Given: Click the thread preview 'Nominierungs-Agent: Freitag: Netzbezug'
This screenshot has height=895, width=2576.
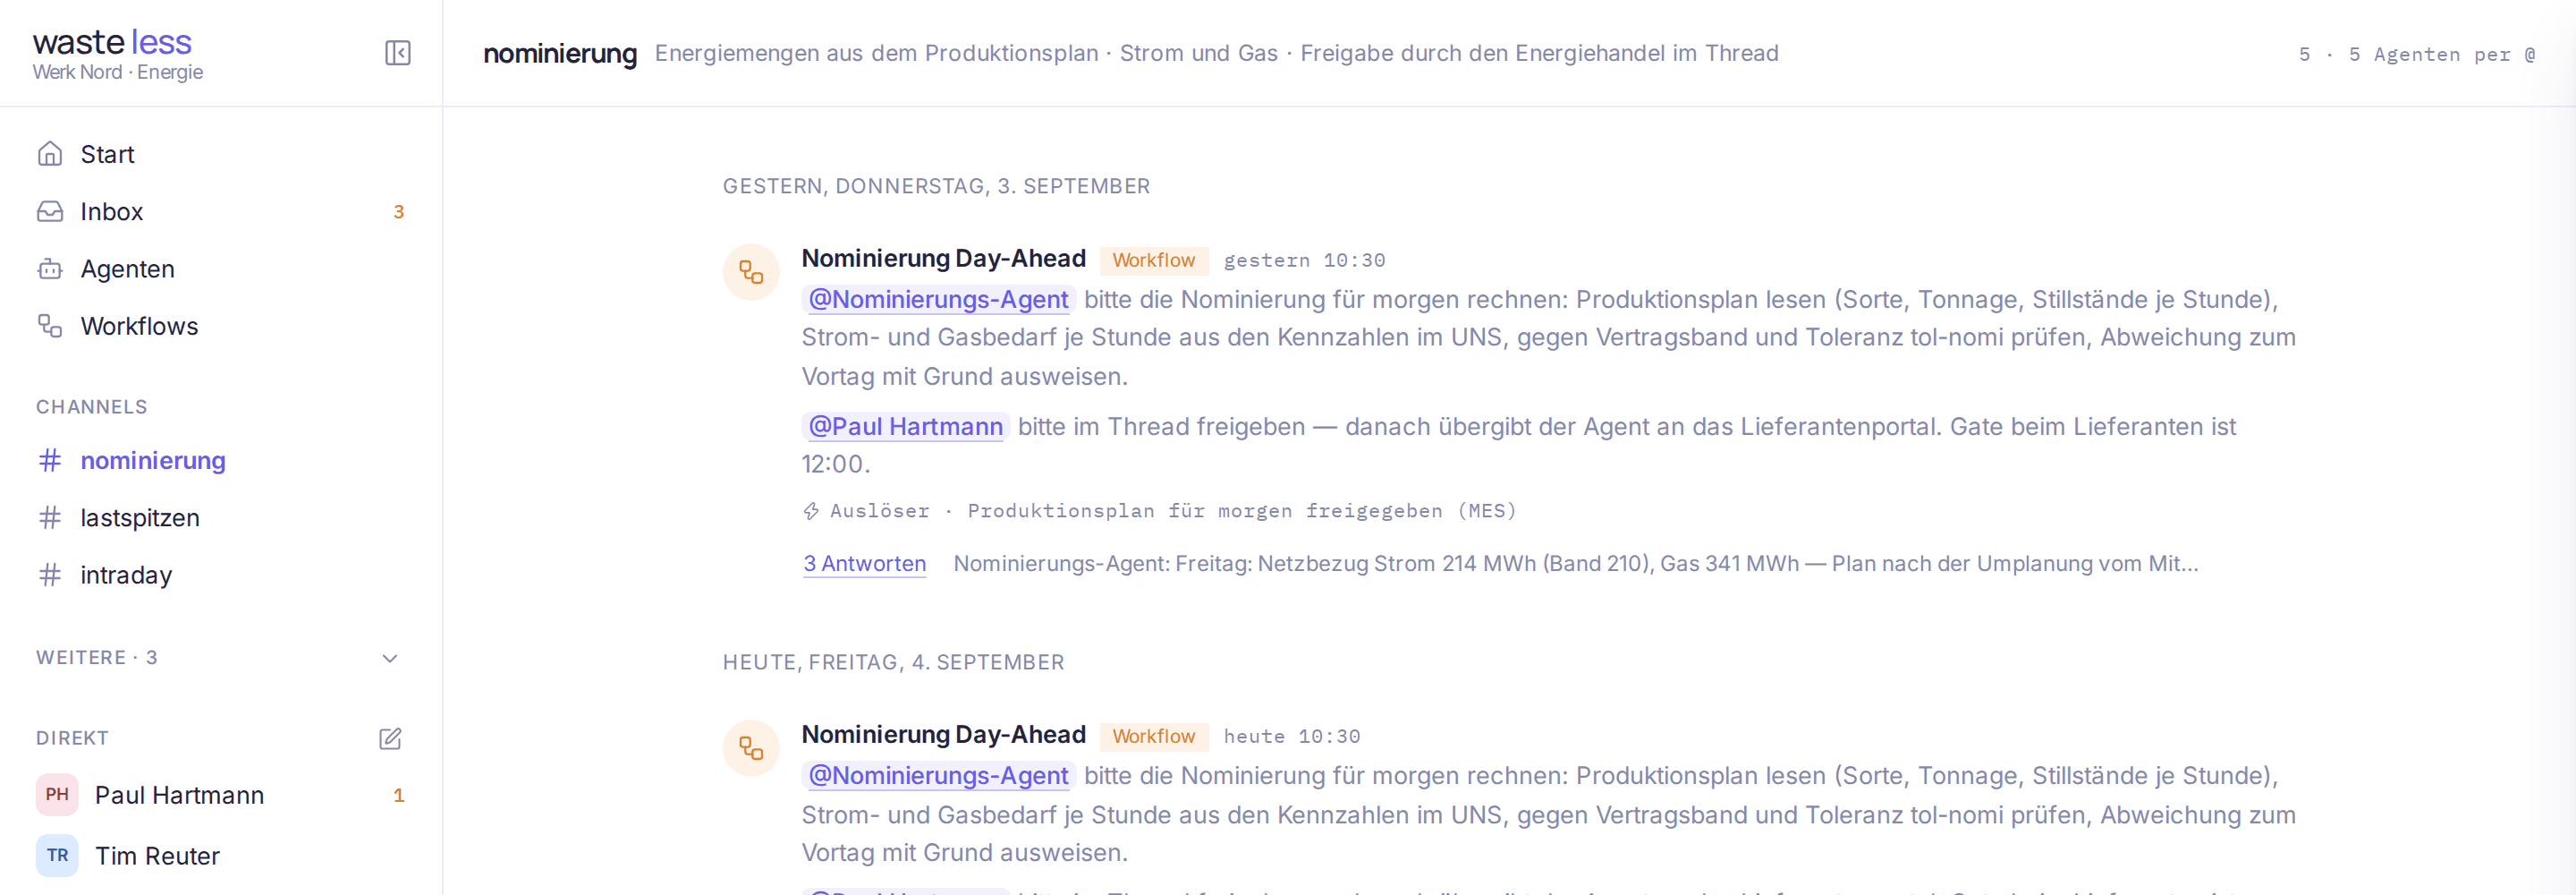Looking at the screenshot, I should (x=1575, y=564).
